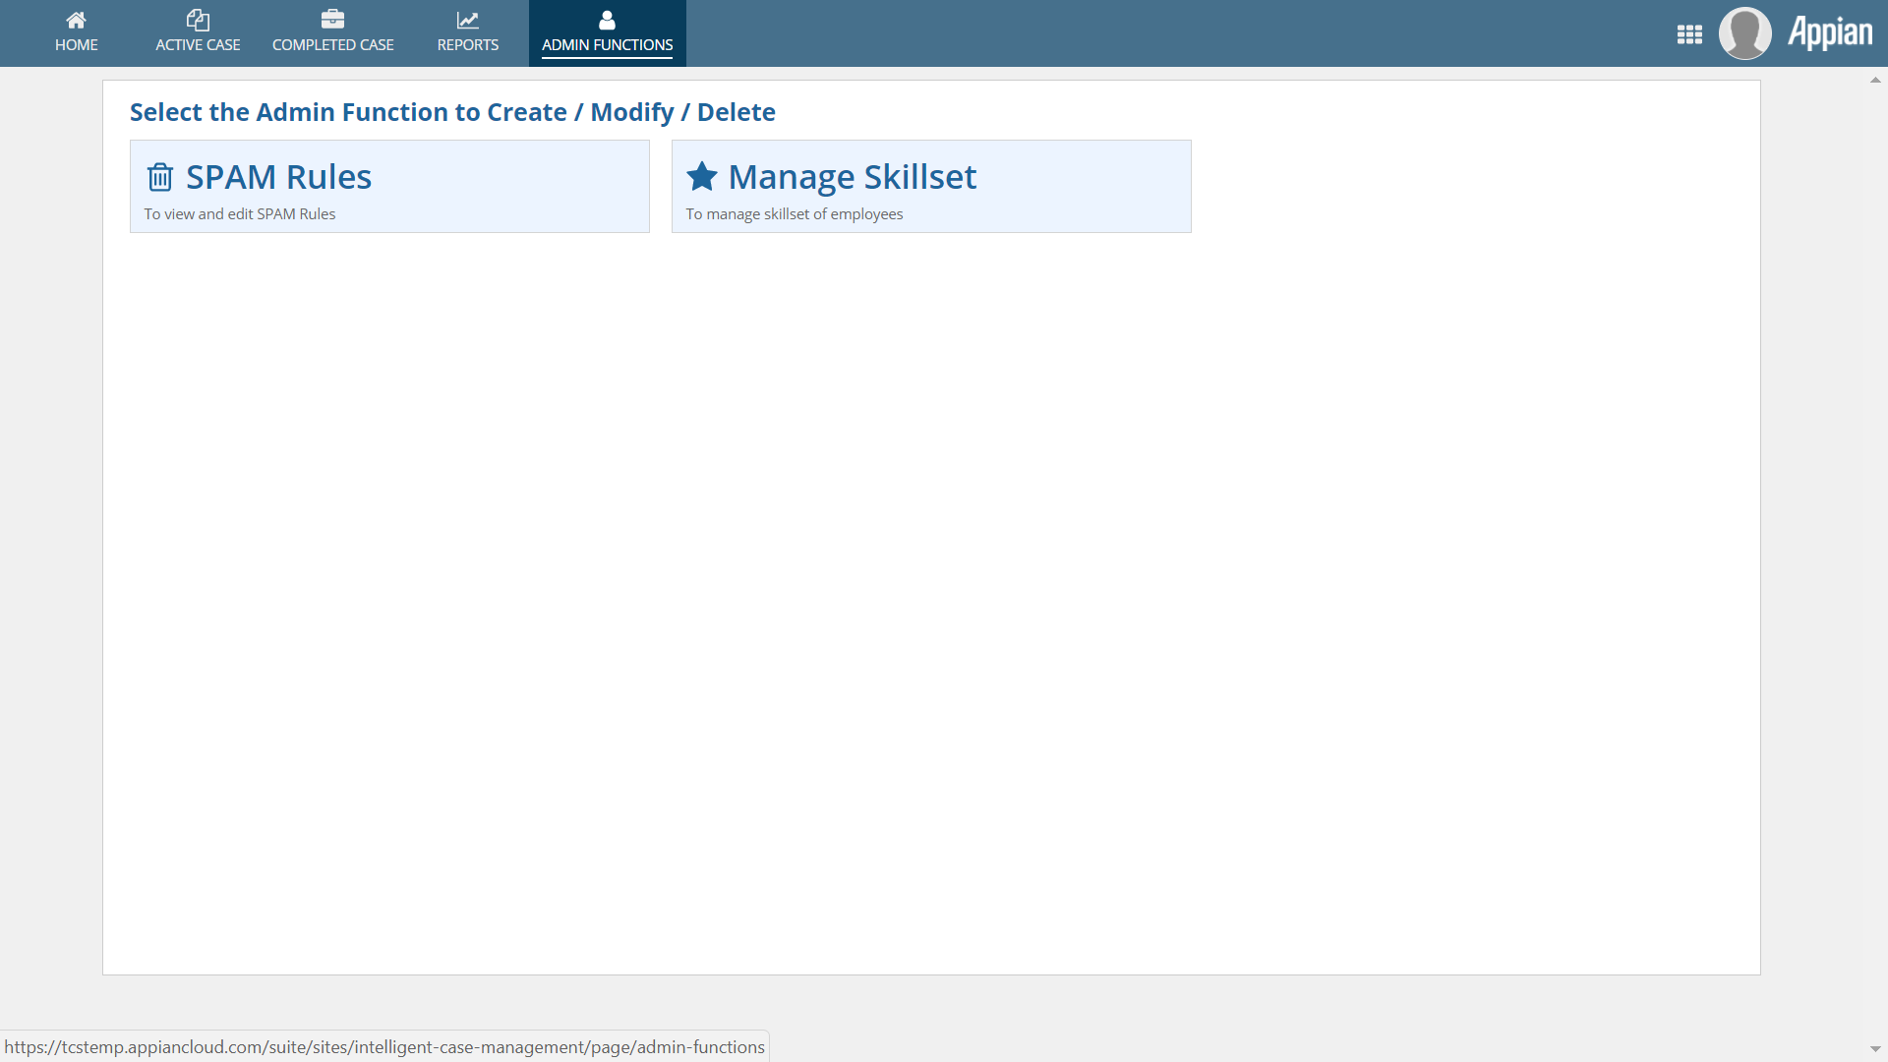
Task: Open the Manage Skillset title link
Action: (852, 177)
